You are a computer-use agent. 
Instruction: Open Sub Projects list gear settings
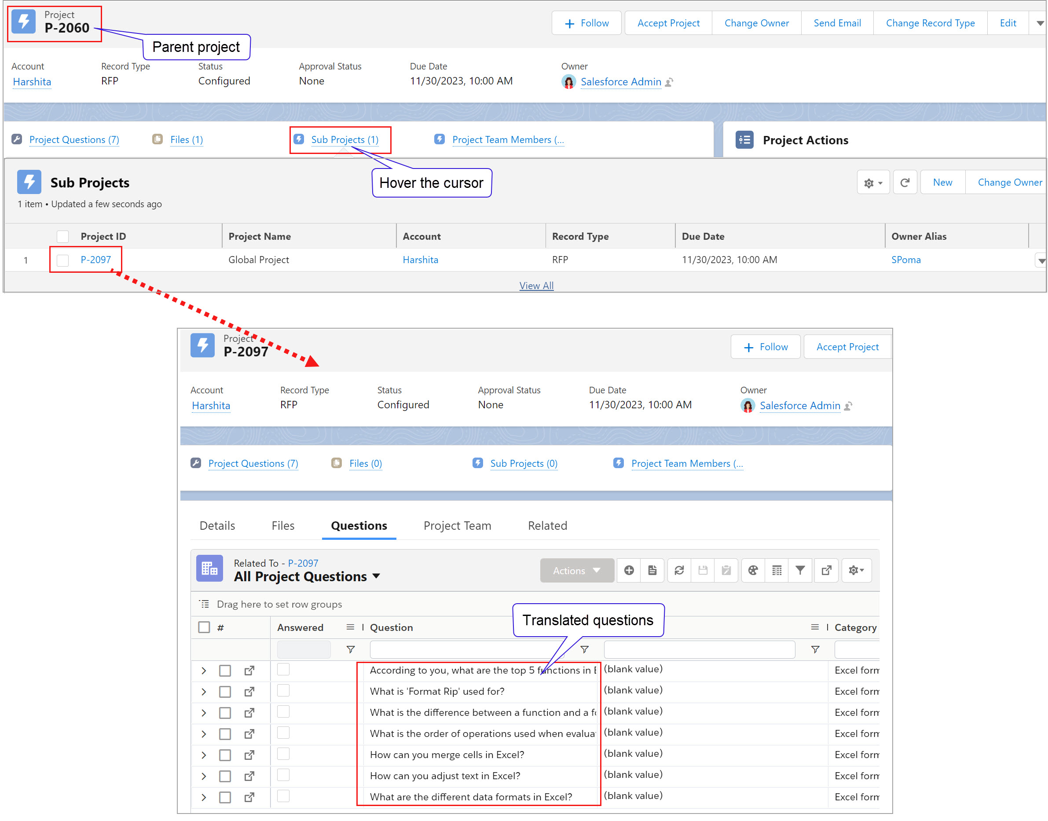(x=873, y=183)
